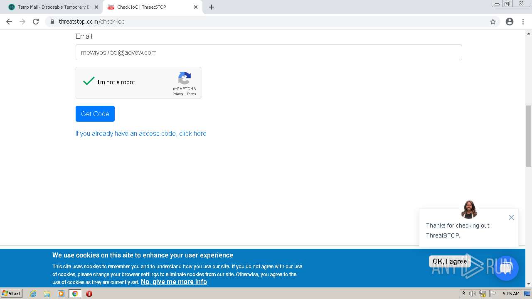The width and height of the screenshot is (532, 299).
Task: Click the Show desktop tray button
Action: point(527,294)
